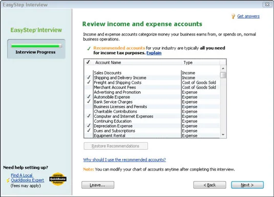Check the Merchant Account Fees account

point(89,87)
